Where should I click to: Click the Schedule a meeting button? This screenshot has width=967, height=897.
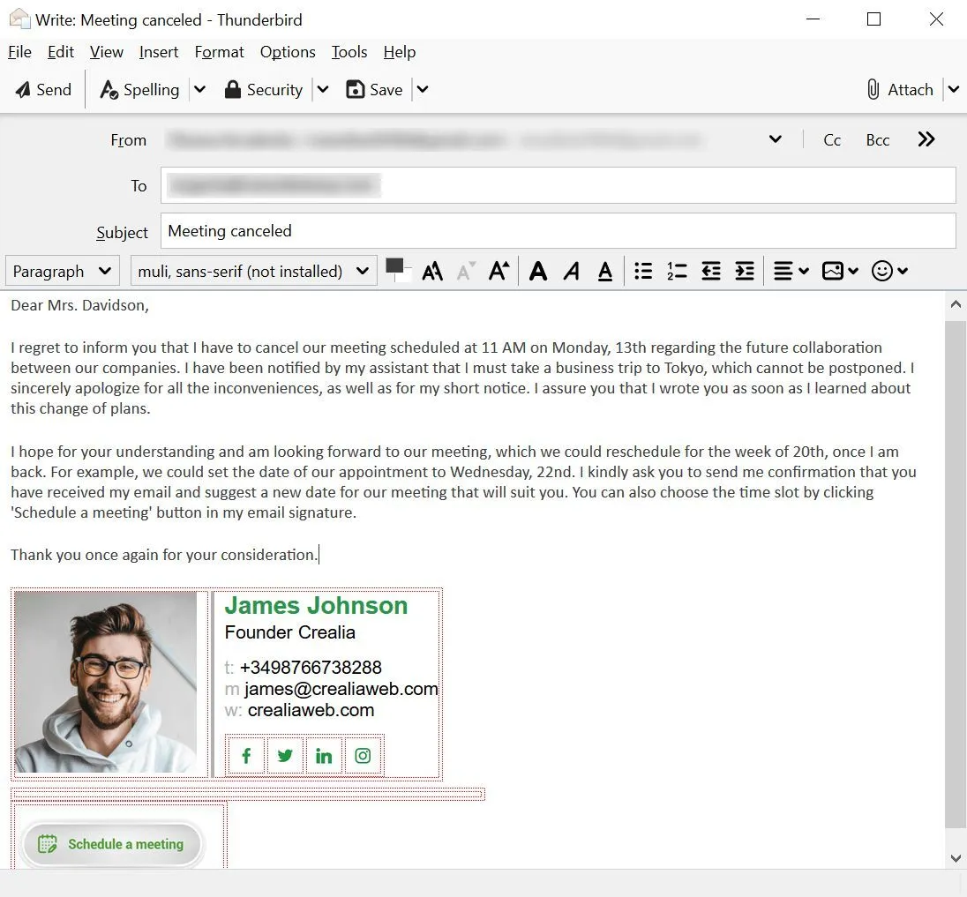tap(112, 844)
